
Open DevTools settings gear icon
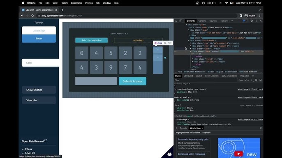pyautogui.click(x=252, y=21)
